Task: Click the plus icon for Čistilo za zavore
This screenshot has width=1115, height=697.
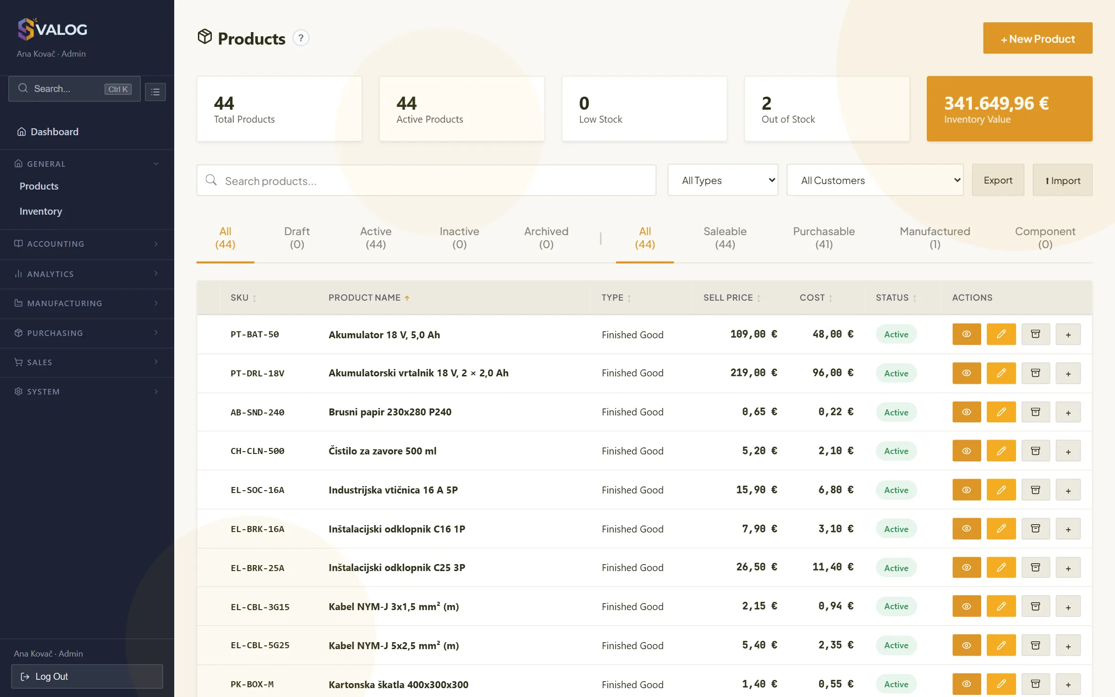Action: tap(1068, 451)
